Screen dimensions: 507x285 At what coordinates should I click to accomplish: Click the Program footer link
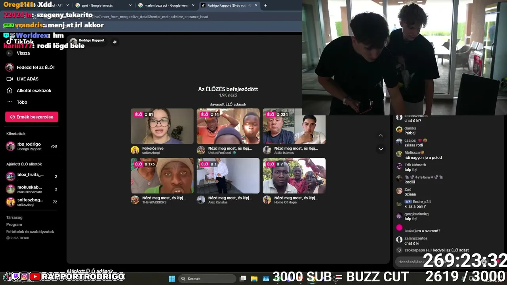pyautogui.click(x=14, y=224)
